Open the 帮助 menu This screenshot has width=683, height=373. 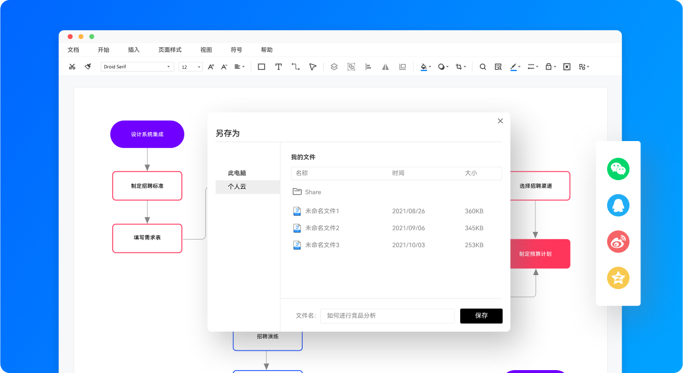tap(267, 50)
